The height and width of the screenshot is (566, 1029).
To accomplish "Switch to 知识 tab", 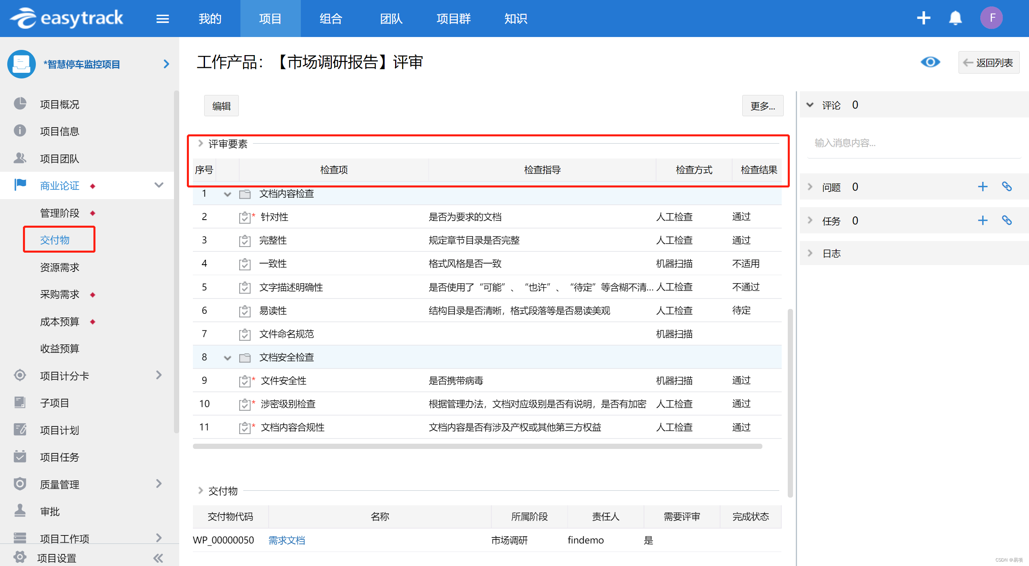I will click(516, 19).
